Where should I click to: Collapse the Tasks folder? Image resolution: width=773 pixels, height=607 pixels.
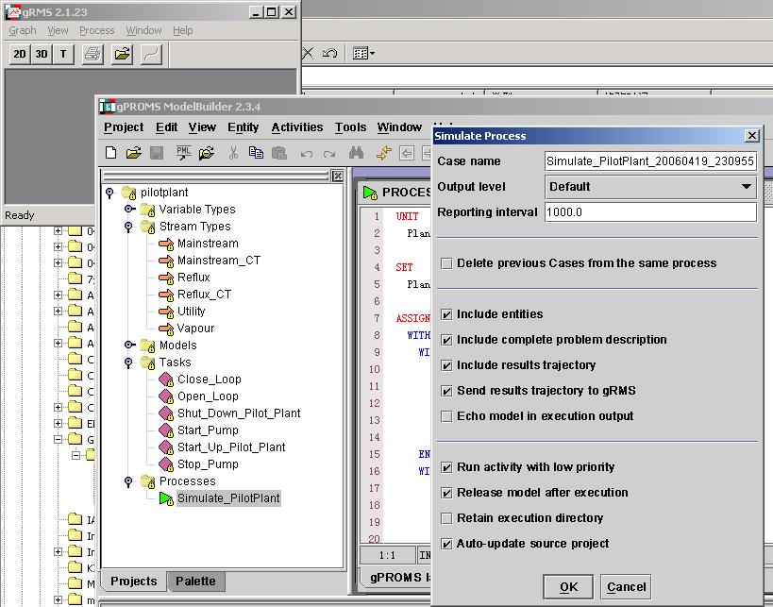tap(128, 363)
